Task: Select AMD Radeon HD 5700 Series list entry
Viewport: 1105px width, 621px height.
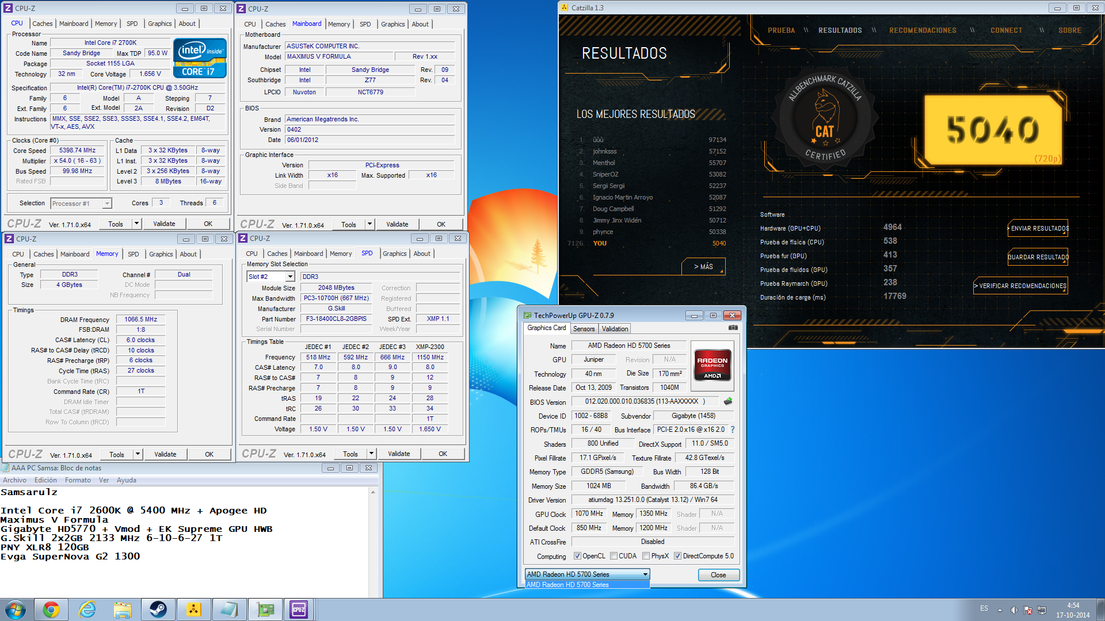Action: coord(588,585)
